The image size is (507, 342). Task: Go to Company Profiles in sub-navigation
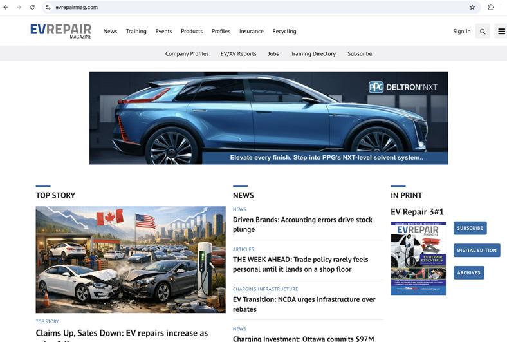(187, 53)
